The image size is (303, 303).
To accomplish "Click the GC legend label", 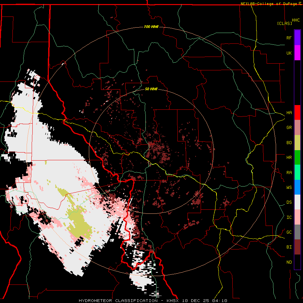I will coord(289,232).
